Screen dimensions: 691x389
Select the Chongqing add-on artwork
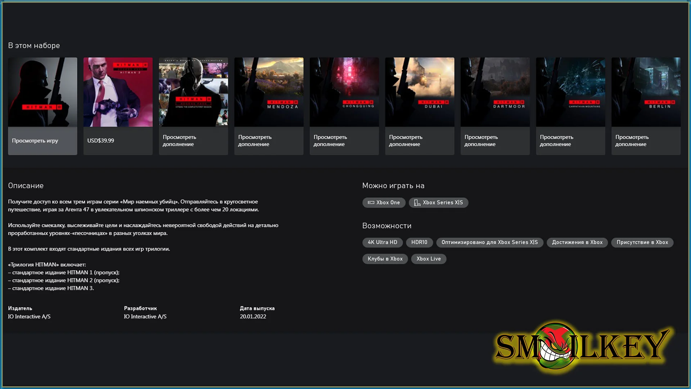click(x=344, y=92)
